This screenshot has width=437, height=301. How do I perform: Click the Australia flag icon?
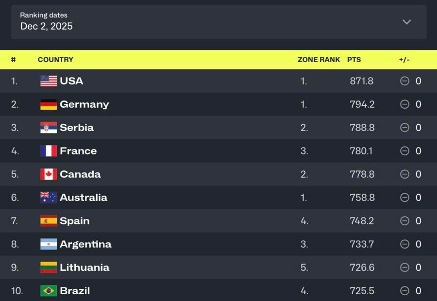pyautogui.click(x=49, y=198)
